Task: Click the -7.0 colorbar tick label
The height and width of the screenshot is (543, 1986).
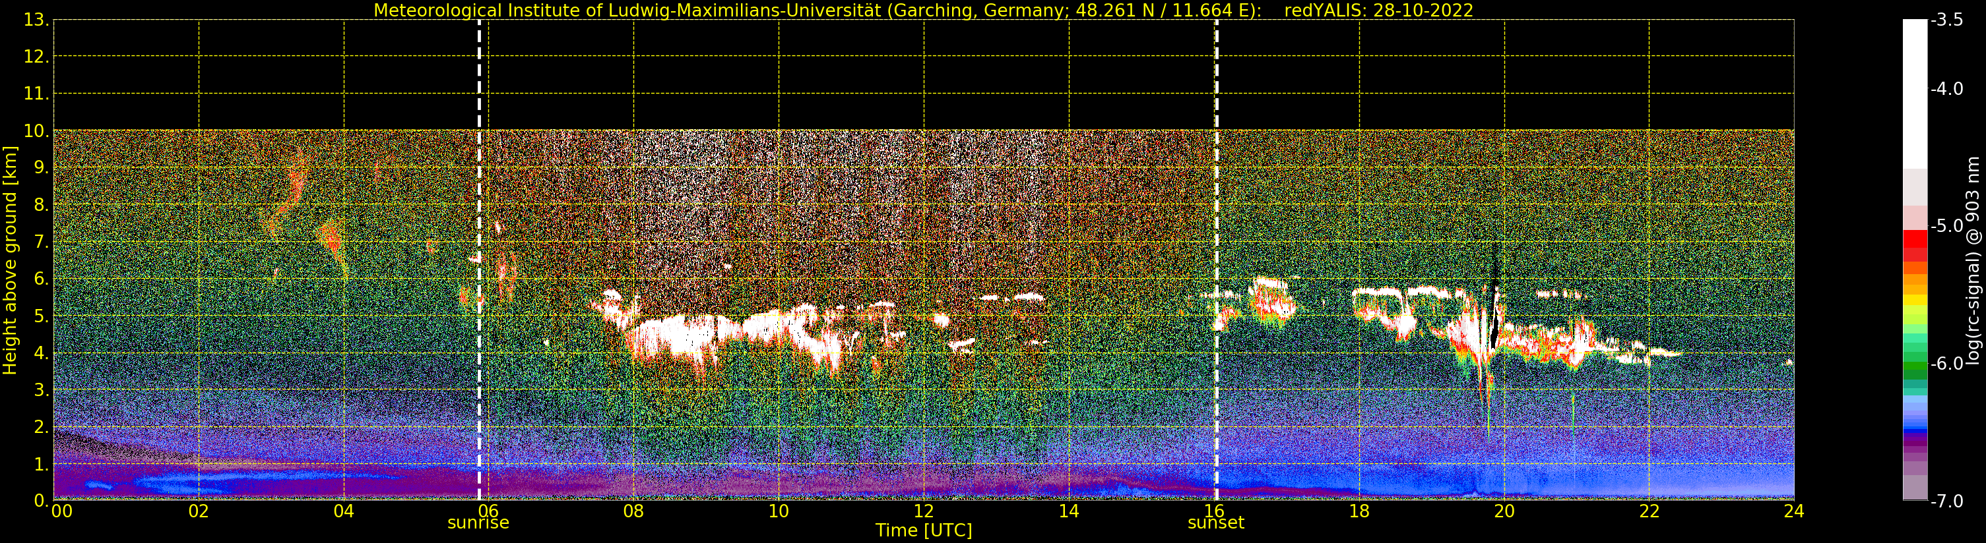Action: 1946,501
